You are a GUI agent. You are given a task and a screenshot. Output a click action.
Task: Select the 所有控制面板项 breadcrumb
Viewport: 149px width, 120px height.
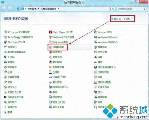pyautogui.click(x=49, y=9)
